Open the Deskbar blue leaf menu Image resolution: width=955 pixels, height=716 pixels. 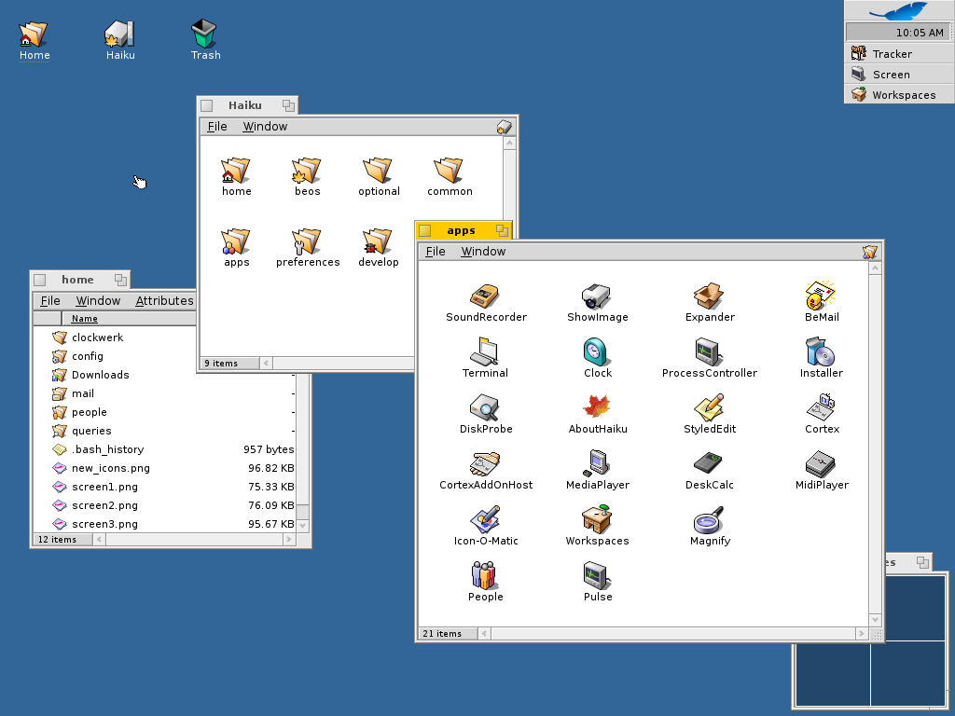(x=899, y=10)
